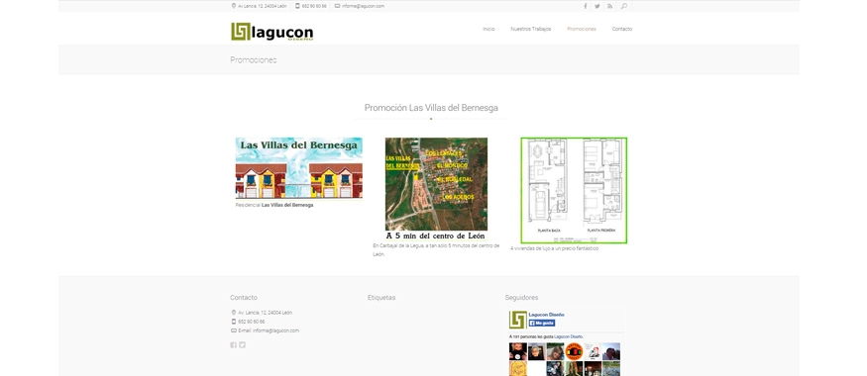
Task: Open the RSS feed icon
Action: [x=610, y=6]
